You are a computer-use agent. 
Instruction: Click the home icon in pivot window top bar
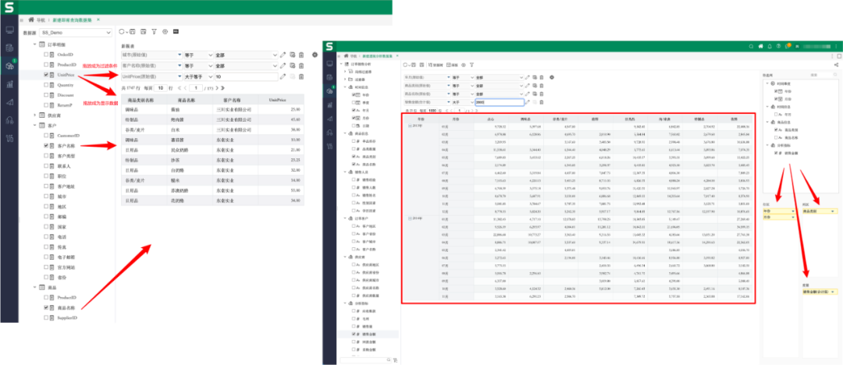tap(761, 46)
